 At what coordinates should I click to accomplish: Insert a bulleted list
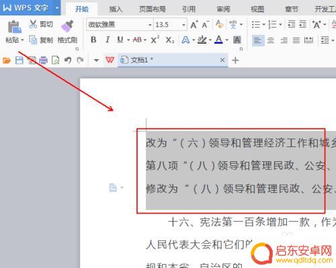coord(255,24)
